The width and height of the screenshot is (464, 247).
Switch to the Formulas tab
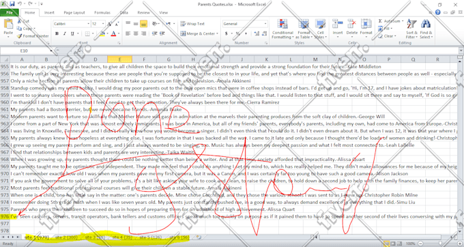[x=102, y=13]
